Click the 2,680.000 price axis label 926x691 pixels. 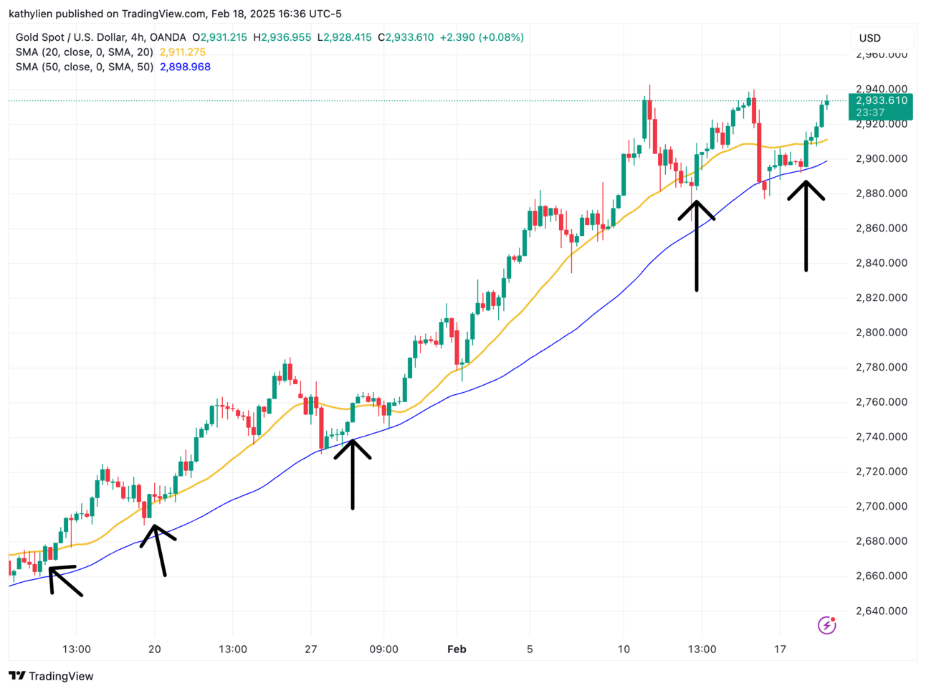coord(882,541)
